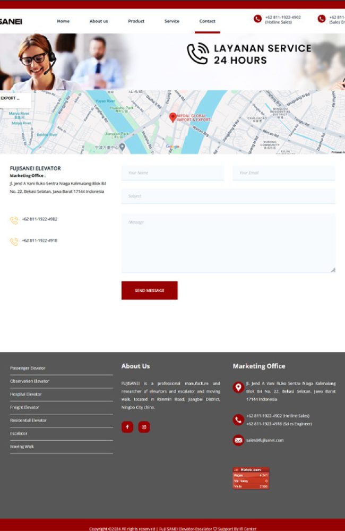Click the Hotline Sales phone icon in header

coord(257,19)
